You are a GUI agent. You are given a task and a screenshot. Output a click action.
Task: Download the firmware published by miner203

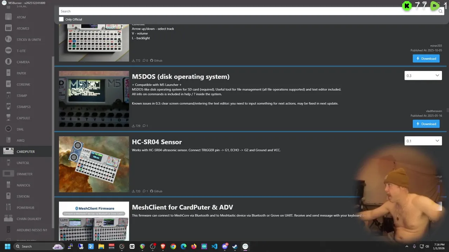[x=426, y=58]
